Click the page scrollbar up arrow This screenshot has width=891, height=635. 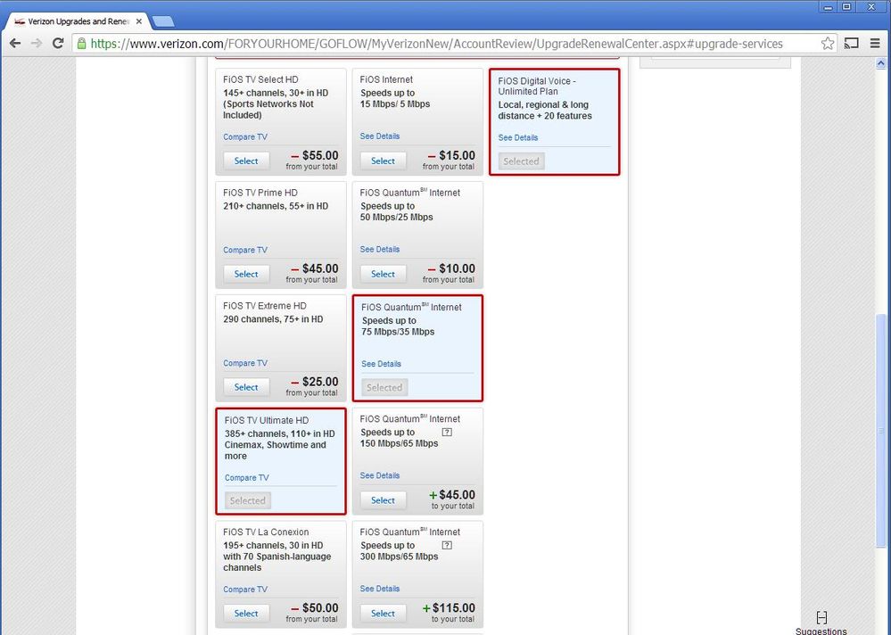881,63
